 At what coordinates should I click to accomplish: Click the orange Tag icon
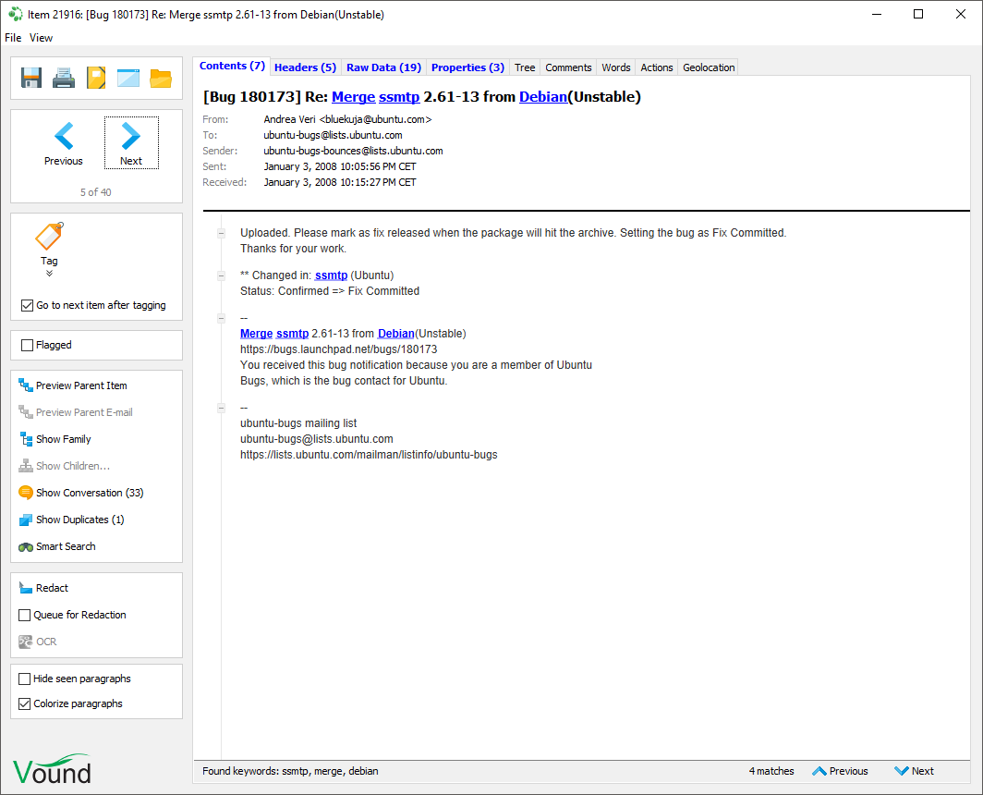click(x=49, y=237)
